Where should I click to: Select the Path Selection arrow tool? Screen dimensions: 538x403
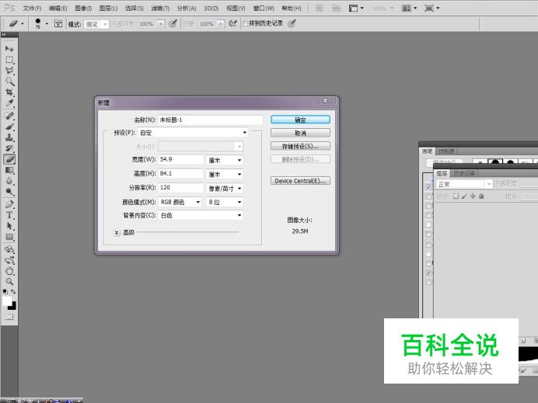[x=9, y=226]
